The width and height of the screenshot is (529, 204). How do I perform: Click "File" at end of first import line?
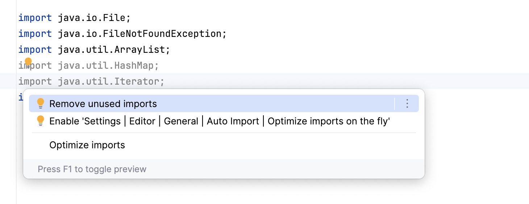114,18
